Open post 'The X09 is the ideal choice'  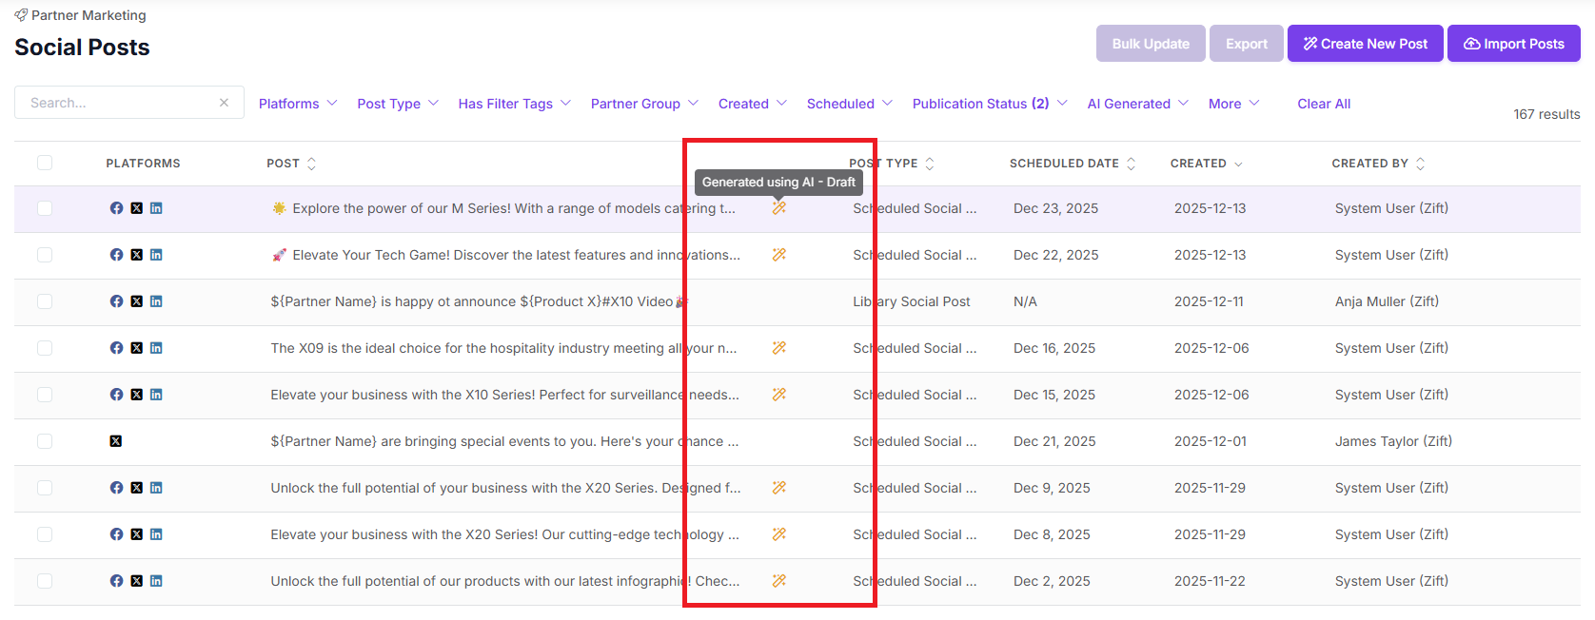503,348
